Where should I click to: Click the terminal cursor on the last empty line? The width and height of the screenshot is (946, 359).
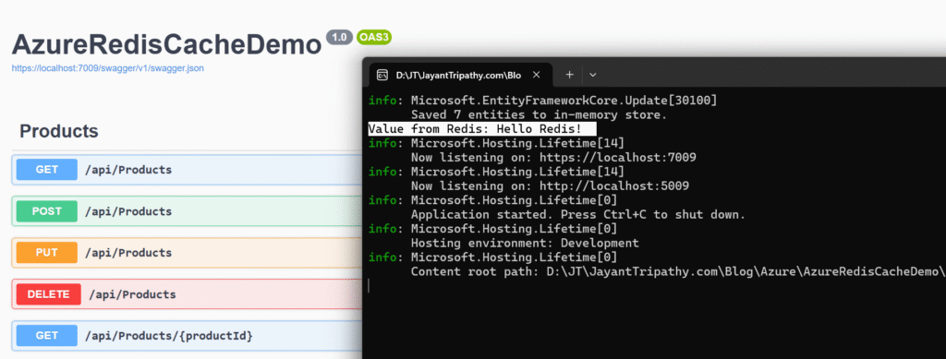(x=370, y=286)
